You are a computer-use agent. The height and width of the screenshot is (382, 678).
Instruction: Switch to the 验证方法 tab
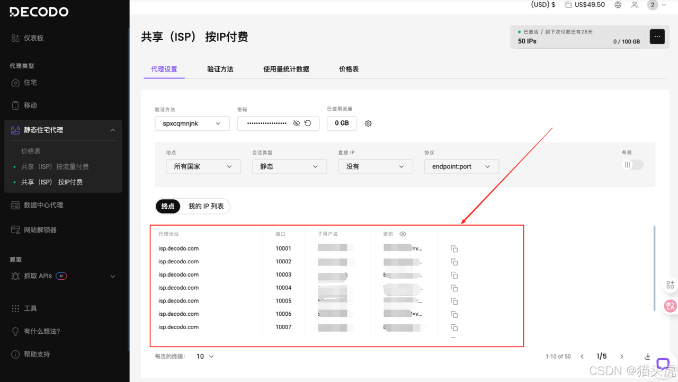(x=221, y=69)
